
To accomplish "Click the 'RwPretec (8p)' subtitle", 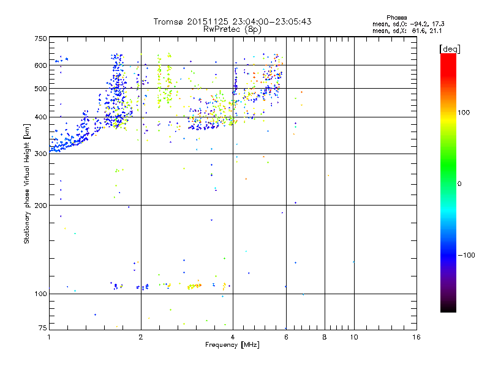I will [x=232, y=29].
